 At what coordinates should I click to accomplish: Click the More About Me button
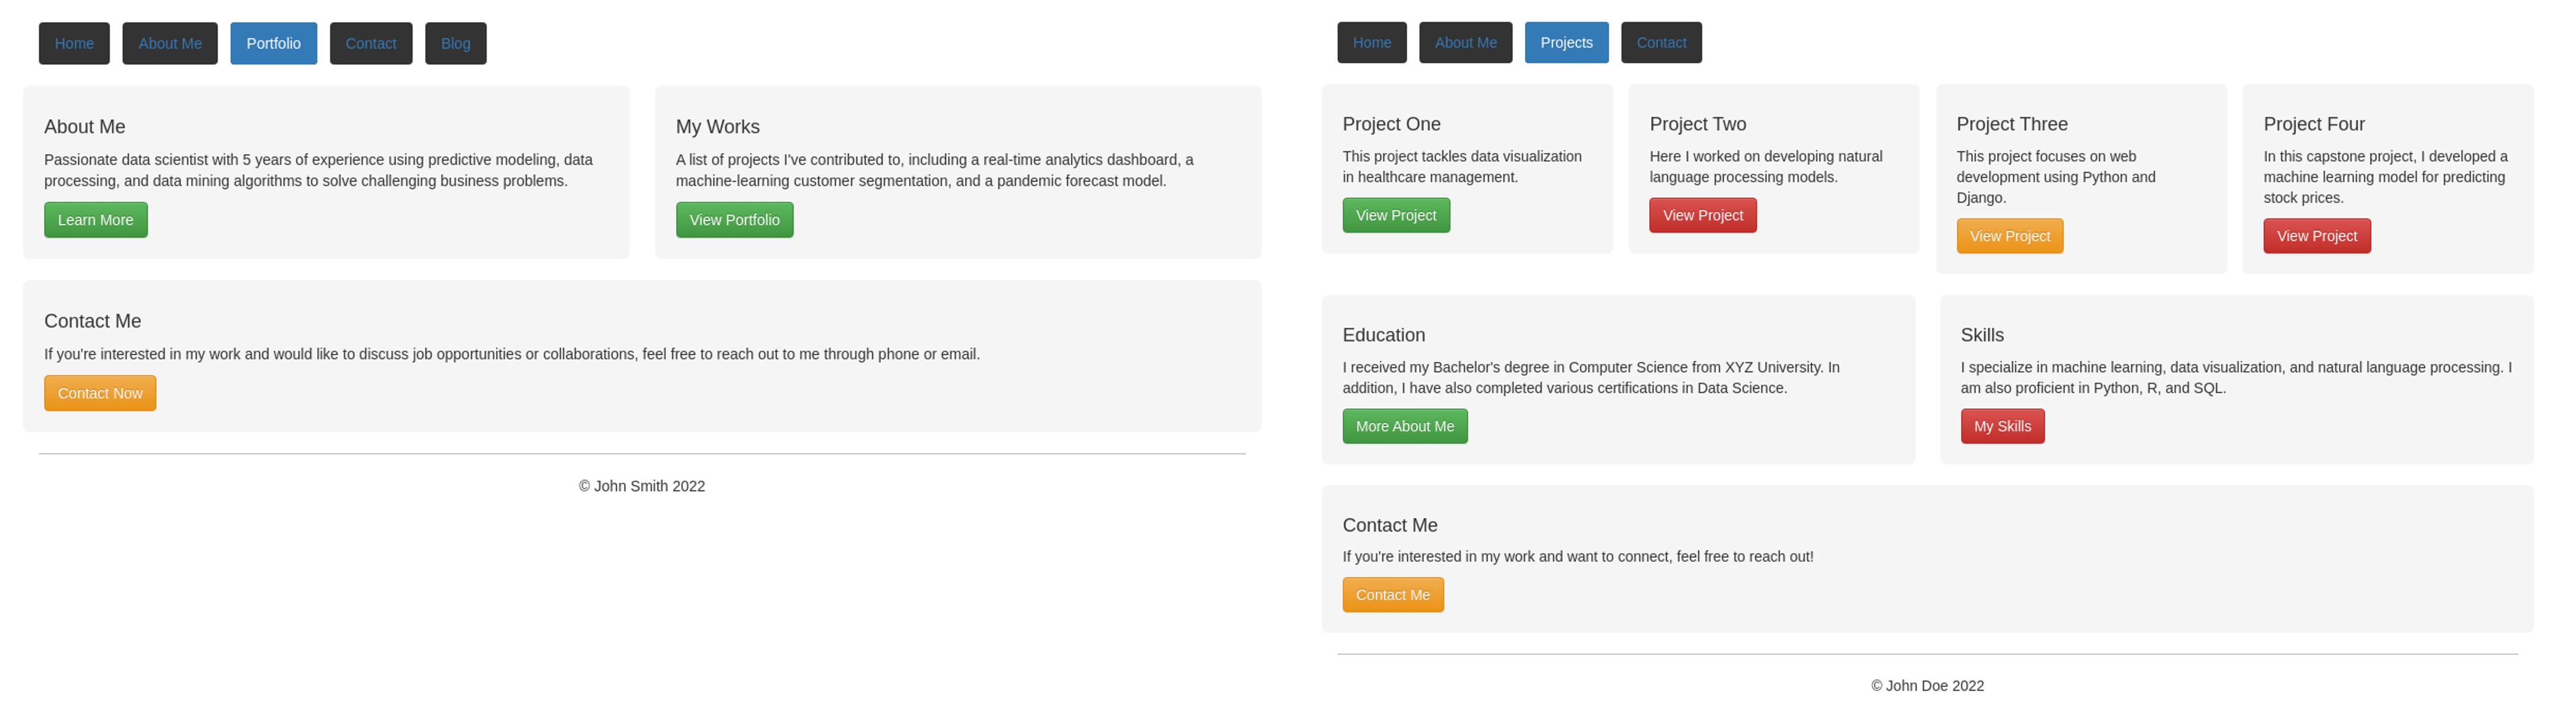click(1404, 427)
